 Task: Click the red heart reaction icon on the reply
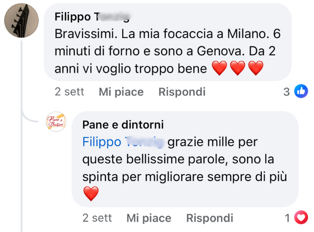(301, 218)
